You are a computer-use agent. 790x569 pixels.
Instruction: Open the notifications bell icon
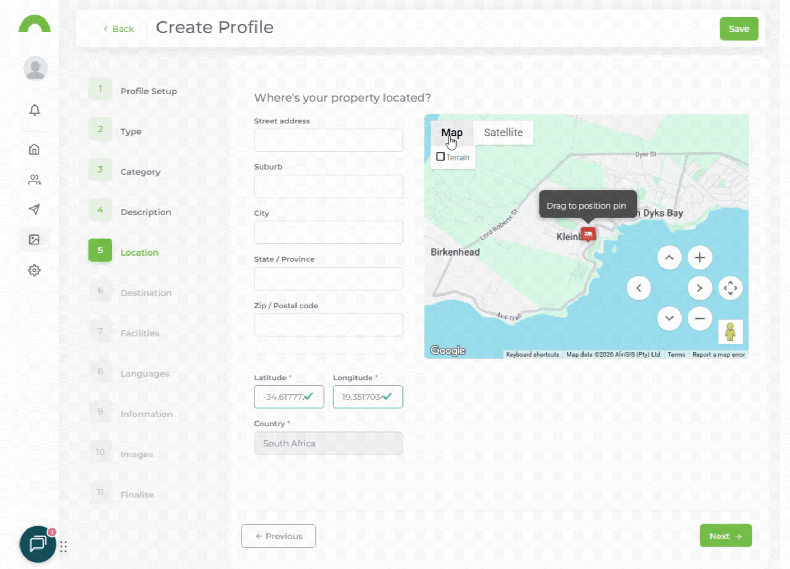pyautogui.click(x=35, y=110)
